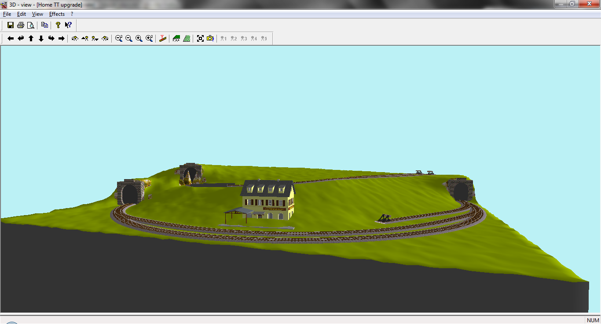Viewport: 601px width, 324px height.
Task: Click the straight right arrow button
Action: point(61,39)
